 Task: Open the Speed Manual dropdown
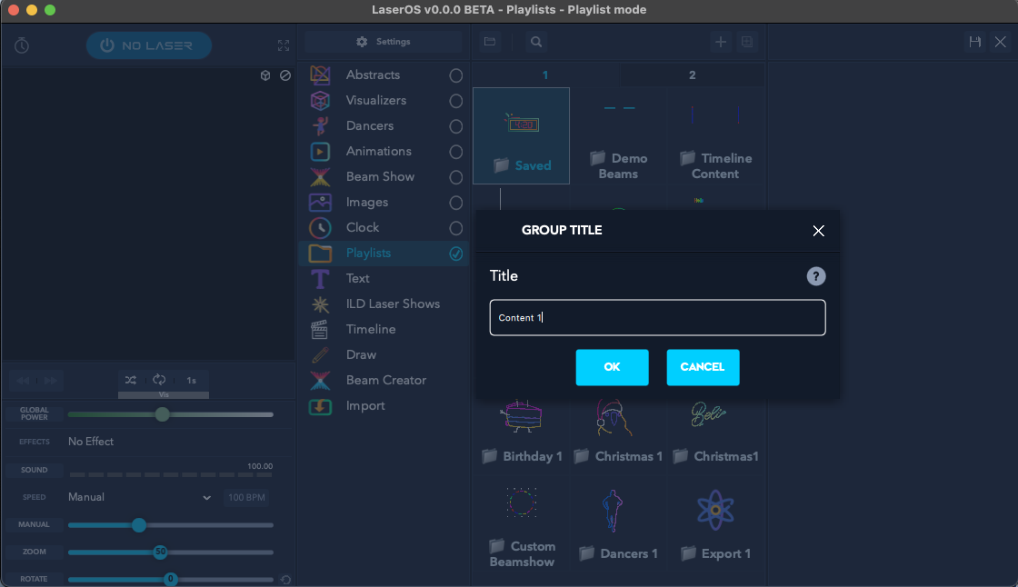140,498
